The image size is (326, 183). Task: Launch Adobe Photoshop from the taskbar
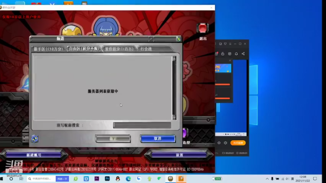(x=107, y=179)
